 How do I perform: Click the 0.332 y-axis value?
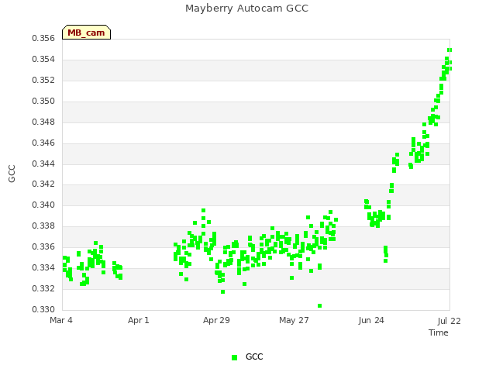(43, 288)
